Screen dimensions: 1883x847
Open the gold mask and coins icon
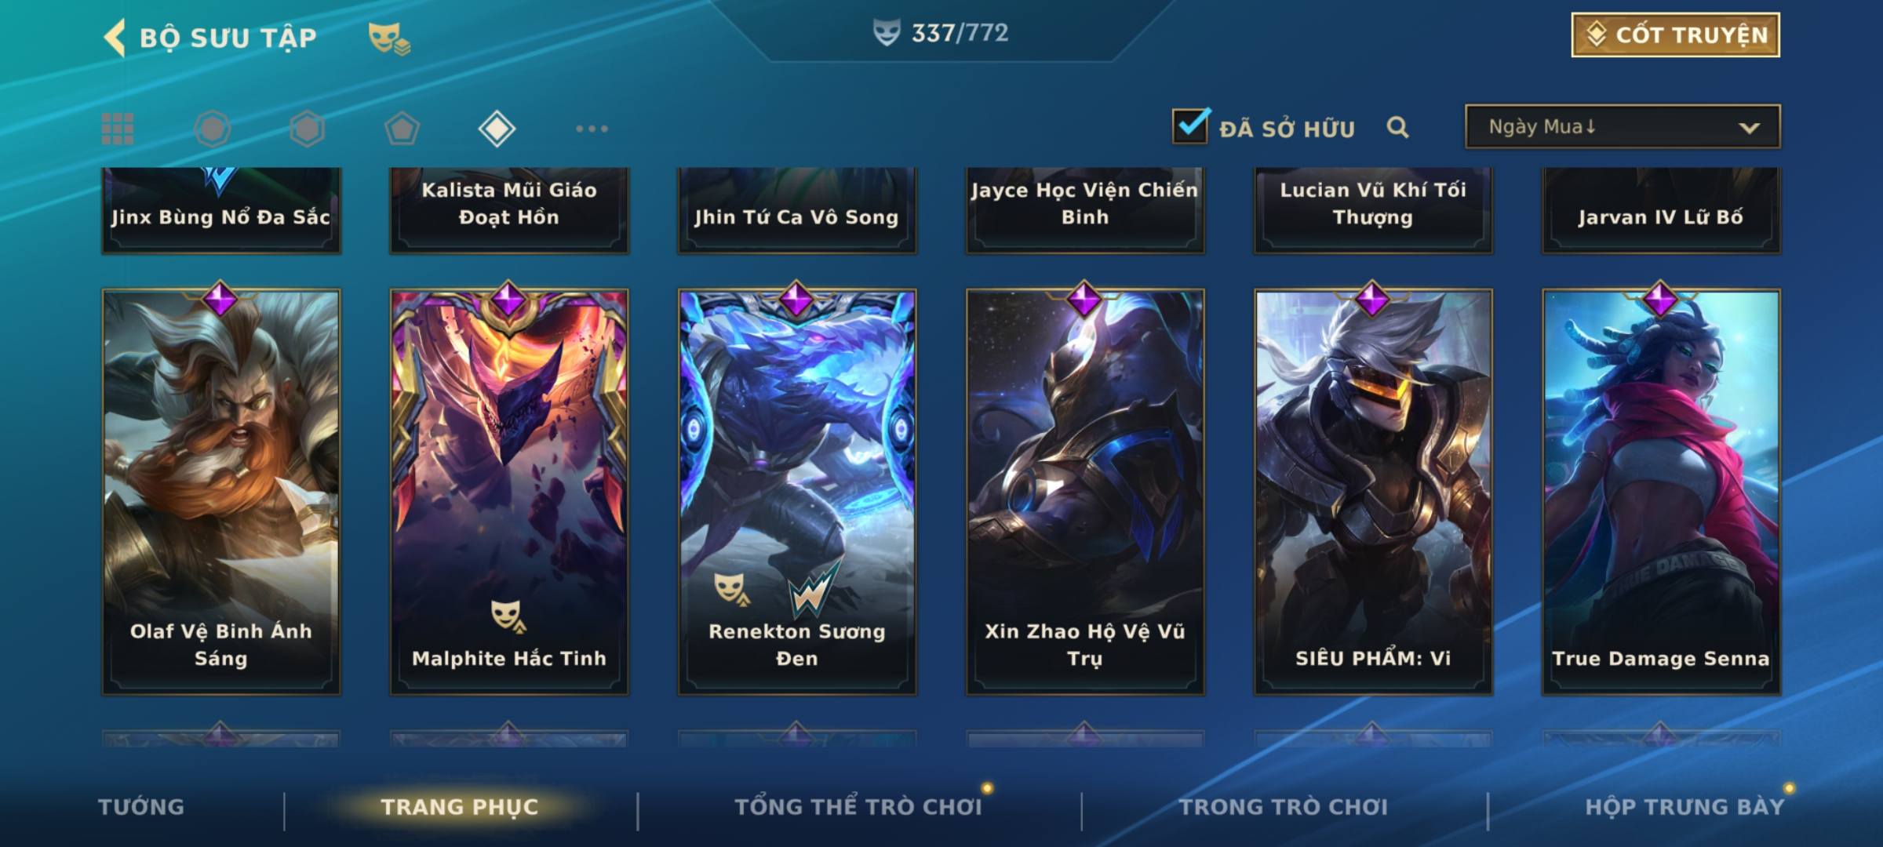tap(390, 38)
